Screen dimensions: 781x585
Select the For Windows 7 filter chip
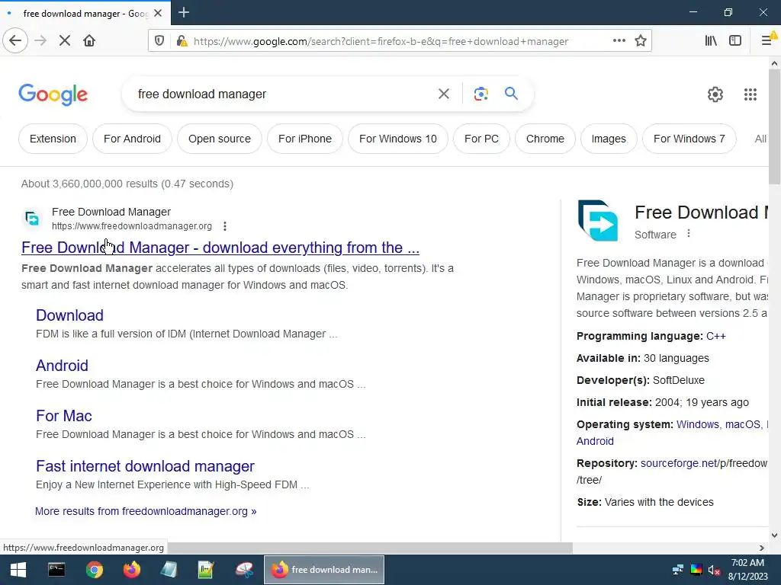(689, 139)
